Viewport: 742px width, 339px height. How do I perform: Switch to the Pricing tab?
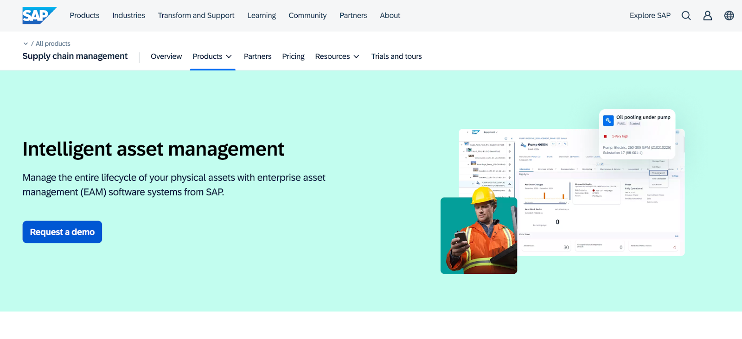[293, 56]
